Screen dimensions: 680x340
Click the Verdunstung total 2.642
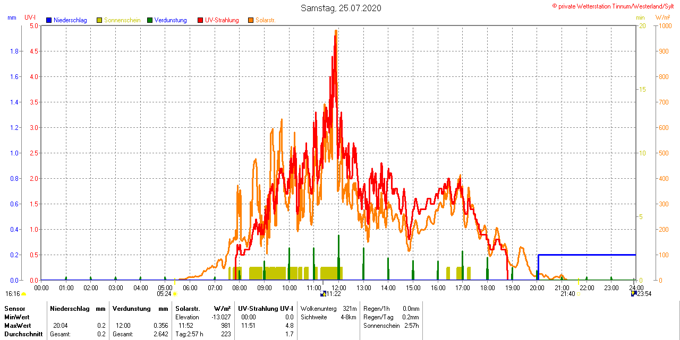160,334
